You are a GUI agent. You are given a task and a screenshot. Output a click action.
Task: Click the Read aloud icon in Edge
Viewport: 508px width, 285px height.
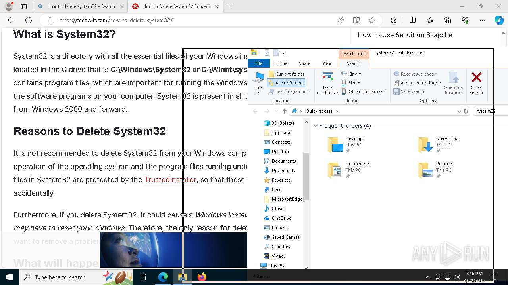[341, 20]
